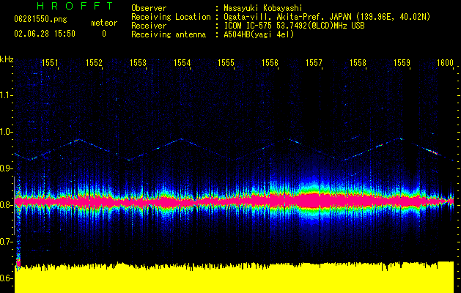461x293 pixels.
Task: Click the 1551 time marker
Action: pos(50,63)
